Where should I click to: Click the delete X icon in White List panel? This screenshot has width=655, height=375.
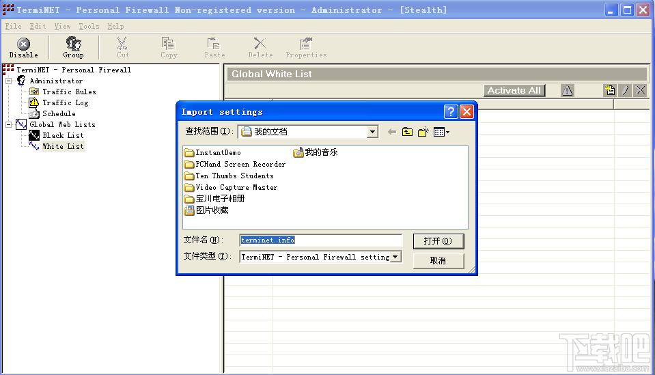(x=641, y=90)
